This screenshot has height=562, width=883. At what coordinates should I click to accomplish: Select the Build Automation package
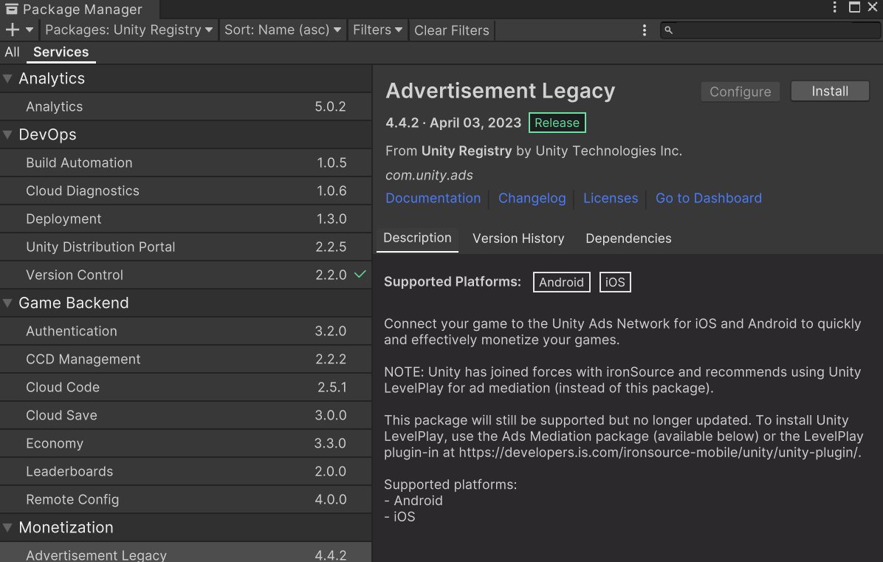point(186,162)
